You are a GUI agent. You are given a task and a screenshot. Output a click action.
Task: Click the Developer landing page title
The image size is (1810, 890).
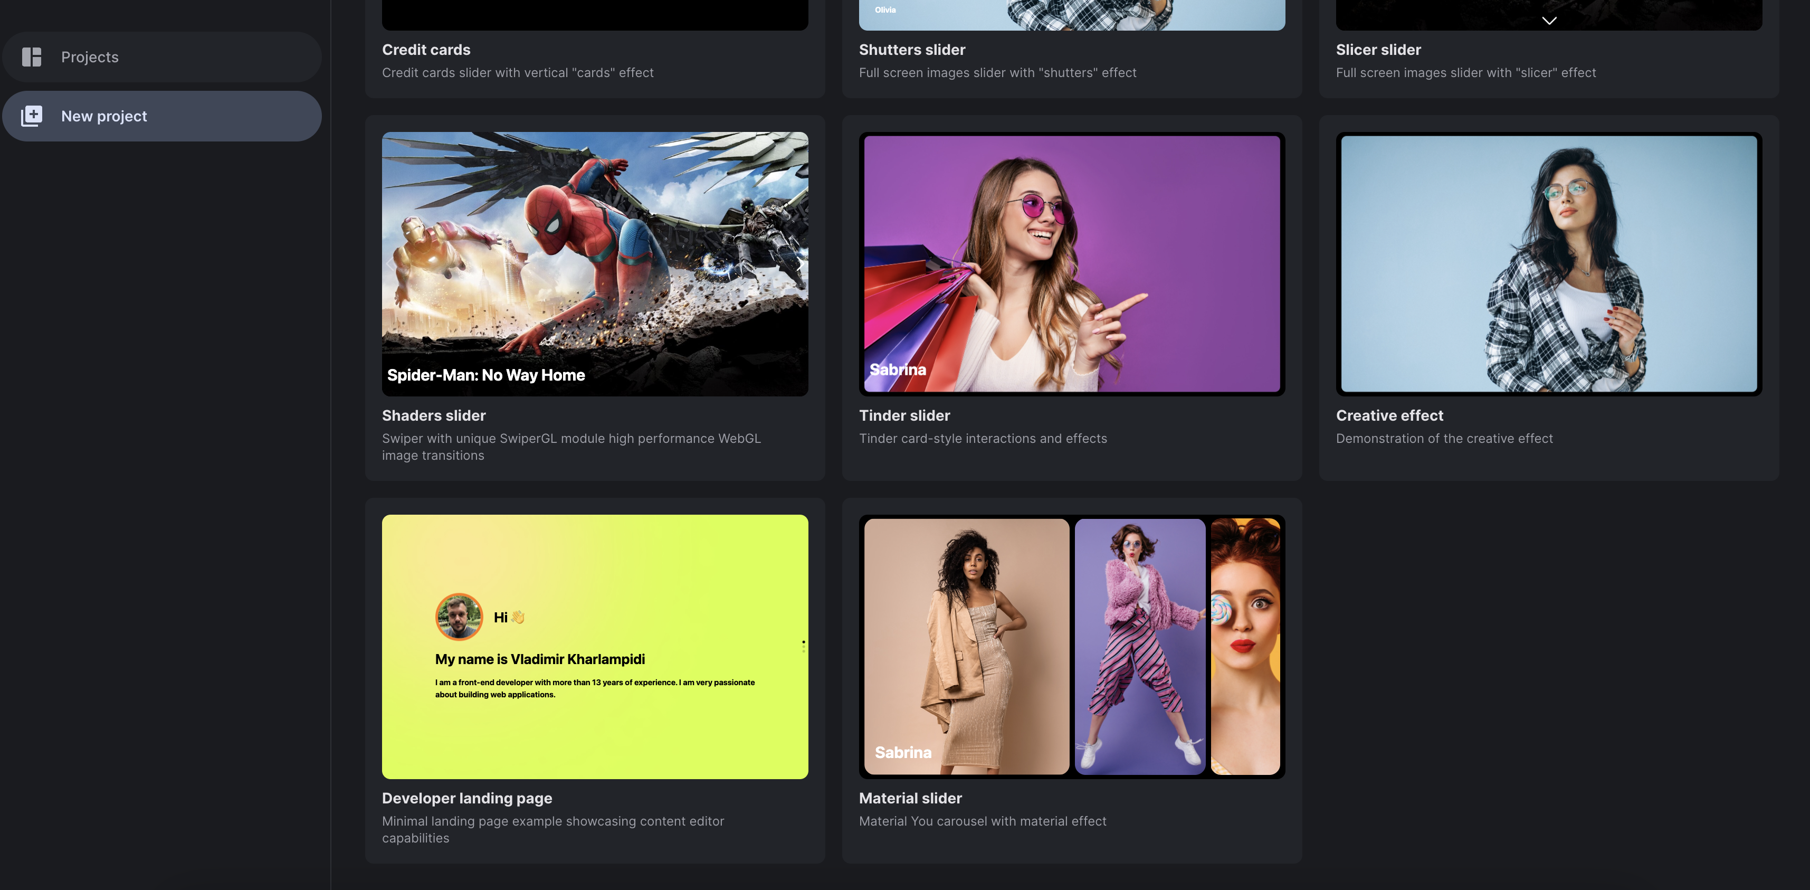(x=466, y=798)
